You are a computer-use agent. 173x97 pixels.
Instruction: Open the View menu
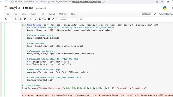(24, 14)
